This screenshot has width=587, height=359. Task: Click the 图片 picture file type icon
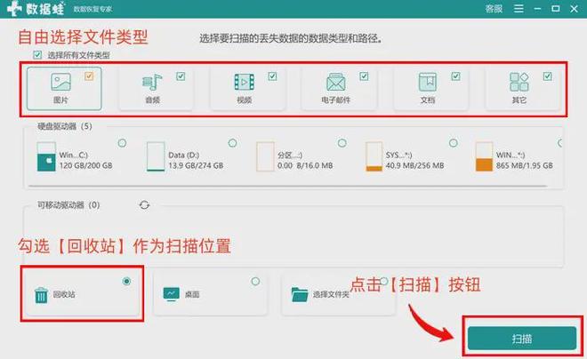click(60, 82)
